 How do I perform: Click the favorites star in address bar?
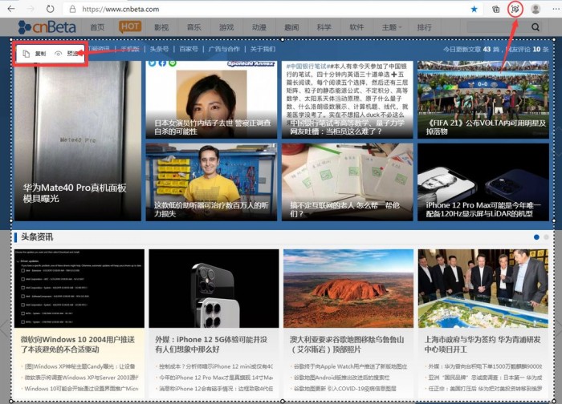pos(474,9)
